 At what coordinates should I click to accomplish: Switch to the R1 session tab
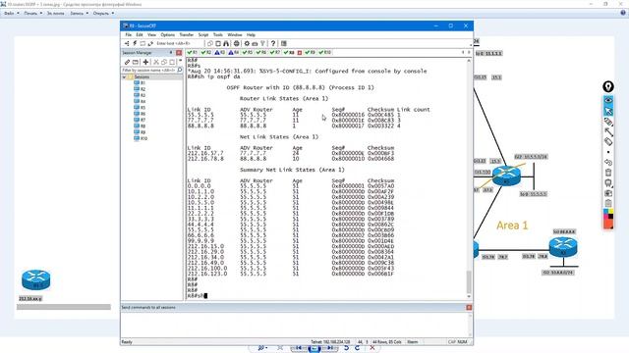(x=193, y=52)
